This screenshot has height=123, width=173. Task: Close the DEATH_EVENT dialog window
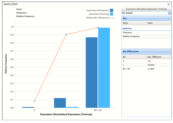point(169,4)
